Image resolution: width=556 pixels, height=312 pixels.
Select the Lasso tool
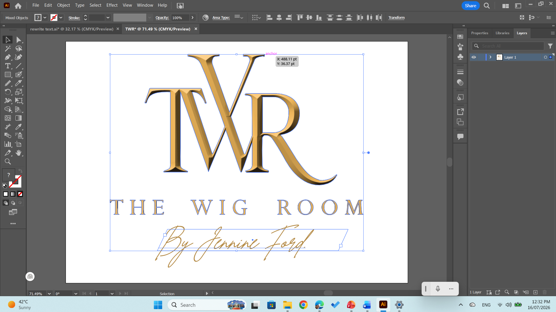point(19,48)
